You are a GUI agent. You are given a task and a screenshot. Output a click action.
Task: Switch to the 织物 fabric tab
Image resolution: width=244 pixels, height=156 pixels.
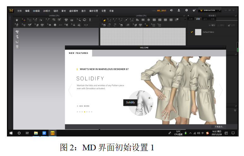[x=198, y=19]
